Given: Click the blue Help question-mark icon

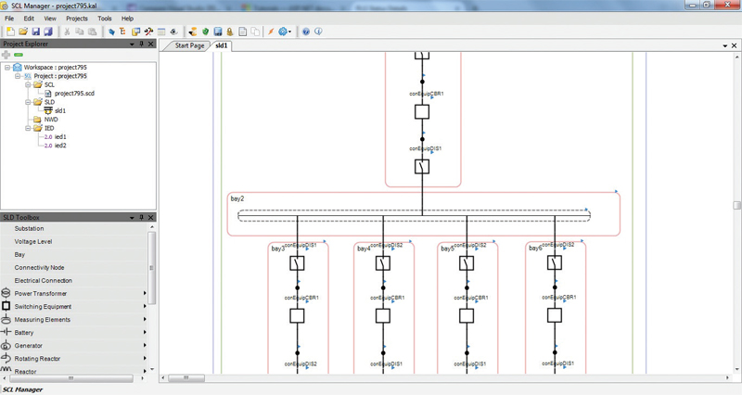Looking at the screenshot, I should (x=306, y=32).
